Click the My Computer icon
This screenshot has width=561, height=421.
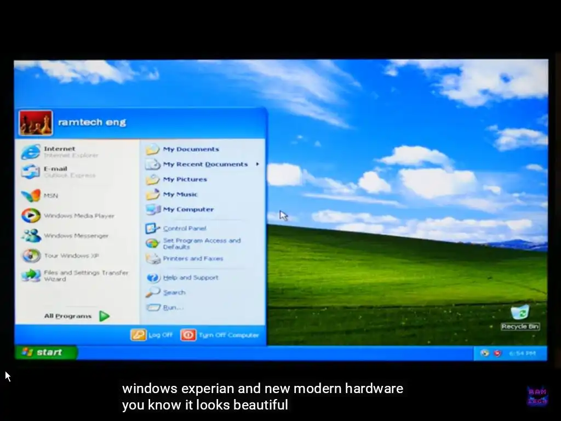coord(153,209)
